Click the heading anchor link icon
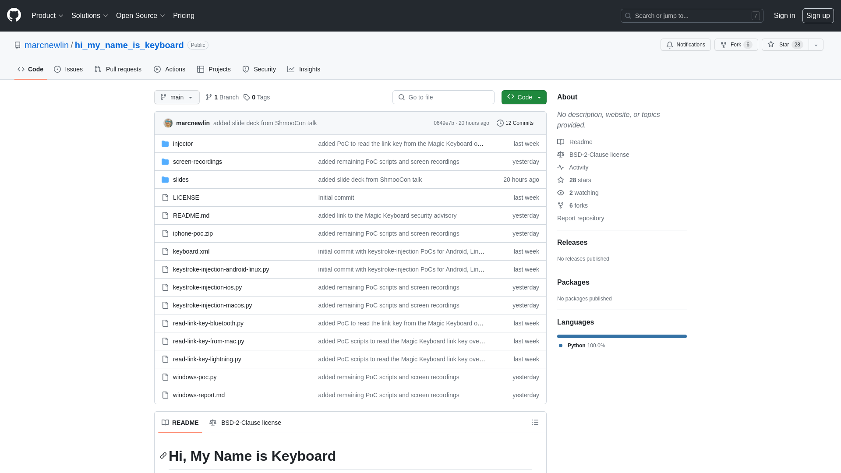Image resolution: width=841 pixels, height=473 pixels. (x=163, y=455)
